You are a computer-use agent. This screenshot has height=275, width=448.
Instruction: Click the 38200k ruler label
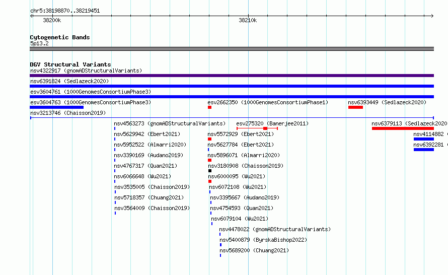pyautogui.click(x=52, y=20)
